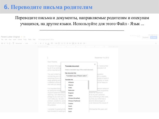Click the Parent Letter Original title

click(x=10, y=37)
